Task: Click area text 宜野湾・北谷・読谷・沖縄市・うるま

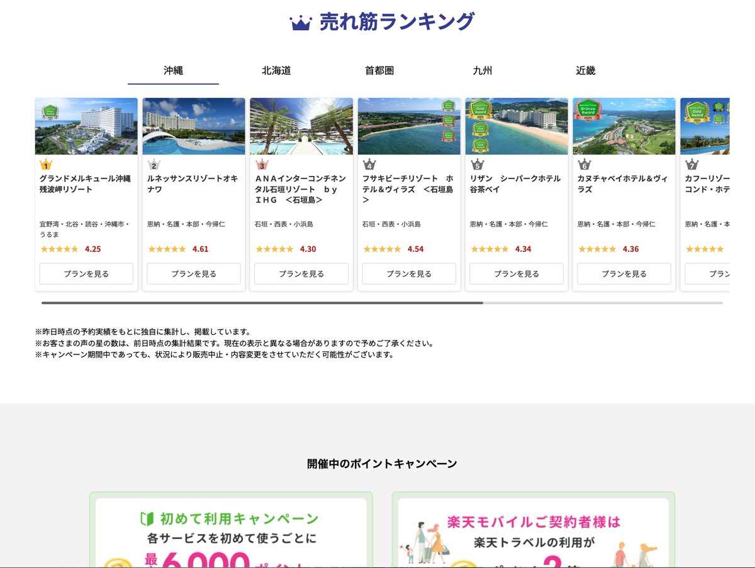Action: pyautogui.click(x=84, y=229)
